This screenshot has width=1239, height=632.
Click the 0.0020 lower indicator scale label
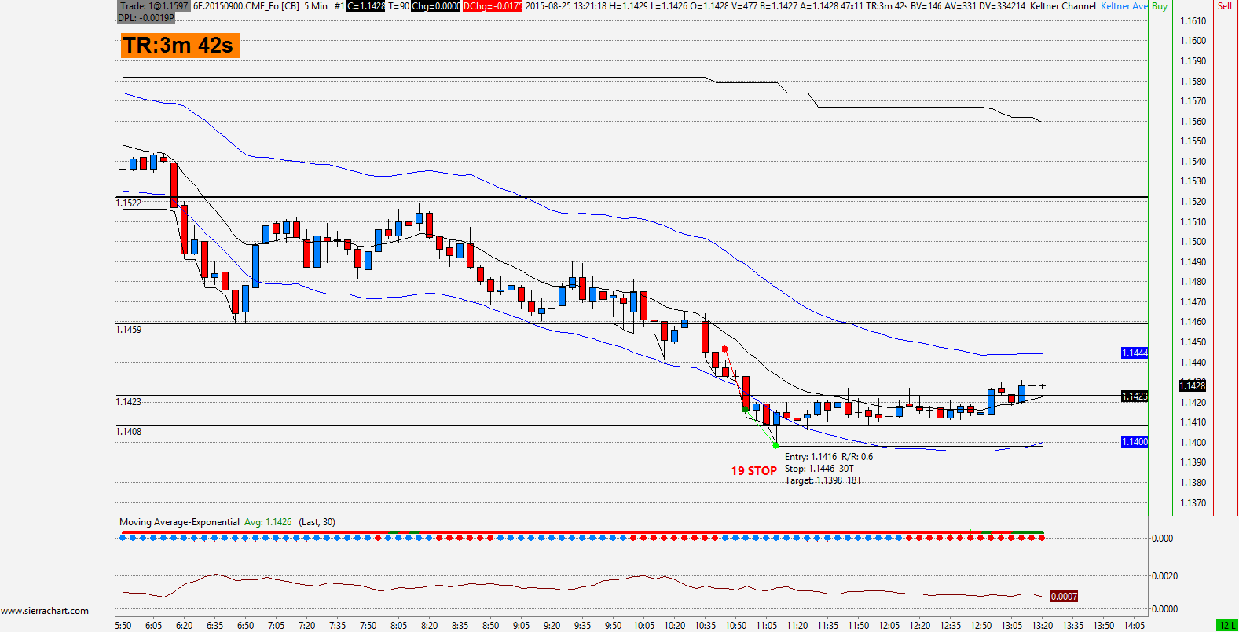[1164, 576]
